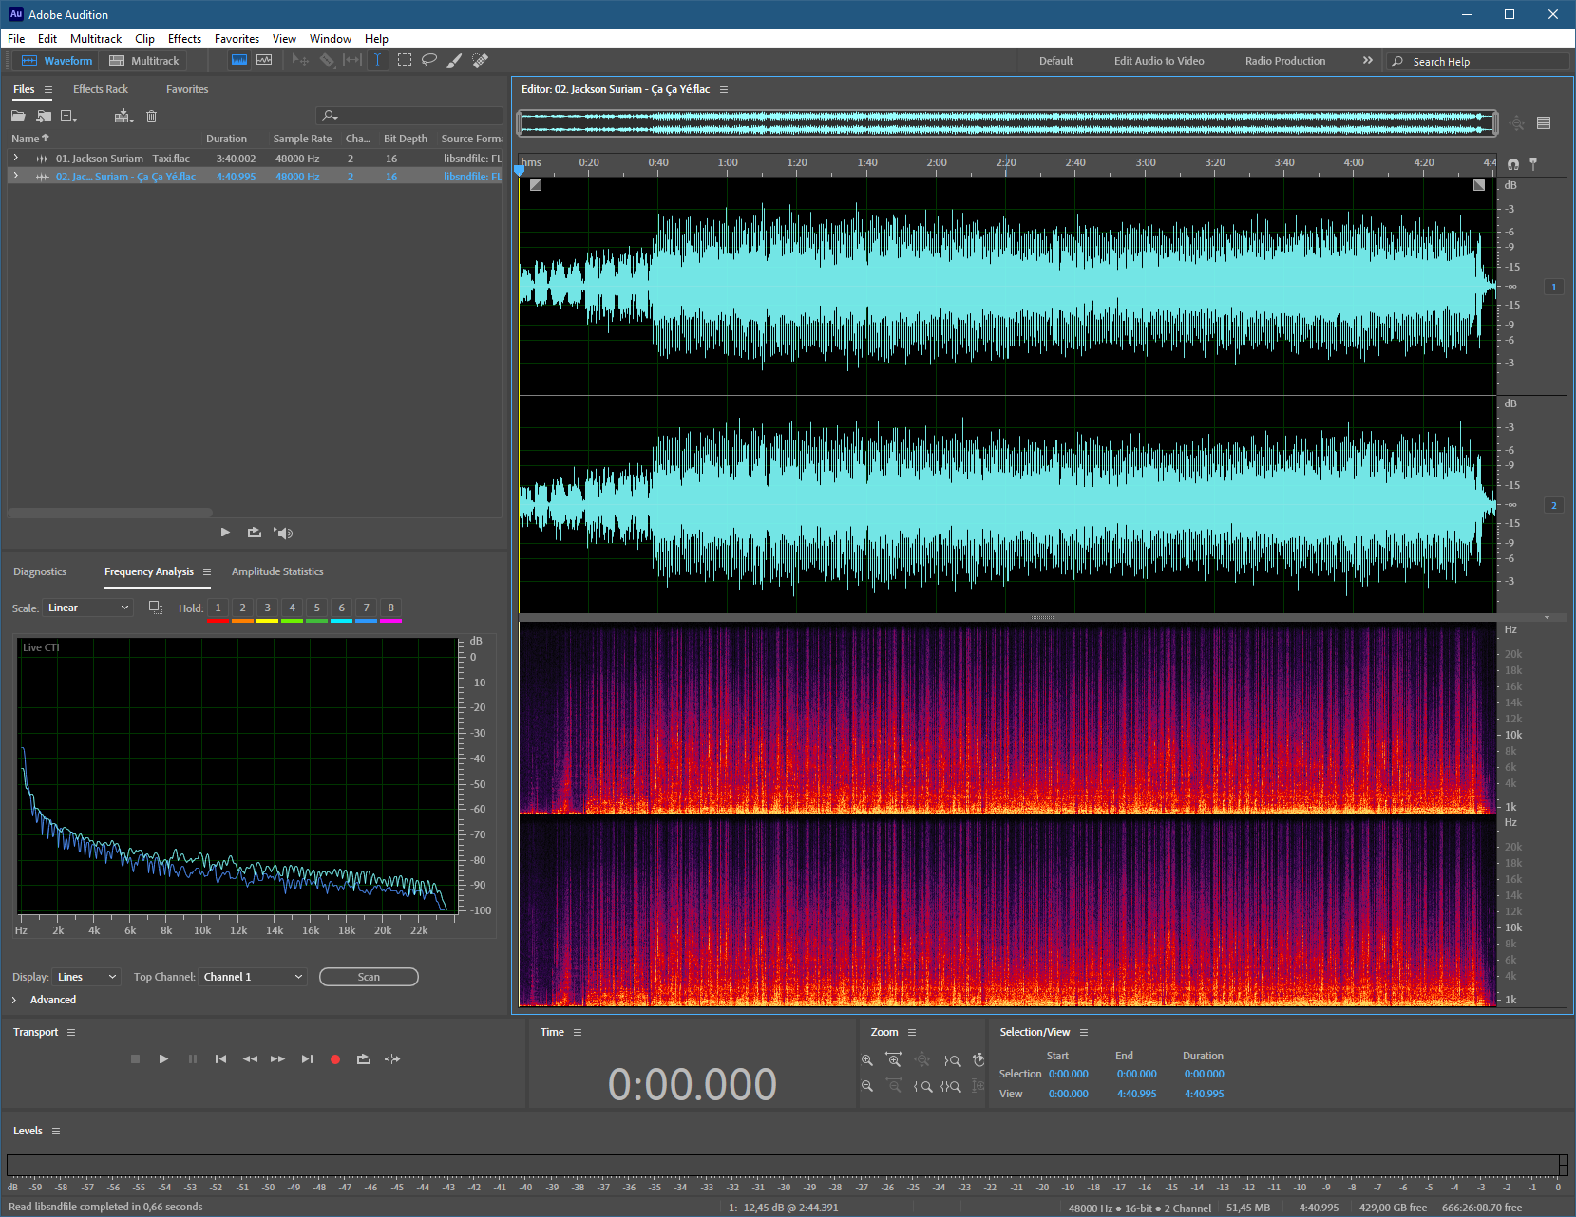Expand the Advanced section

14,1000
